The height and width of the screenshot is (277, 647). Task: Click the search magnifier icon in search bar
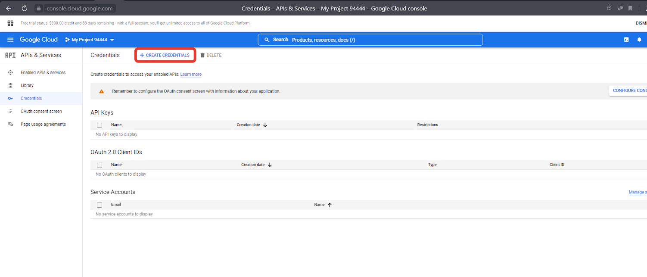coord(267,40)
